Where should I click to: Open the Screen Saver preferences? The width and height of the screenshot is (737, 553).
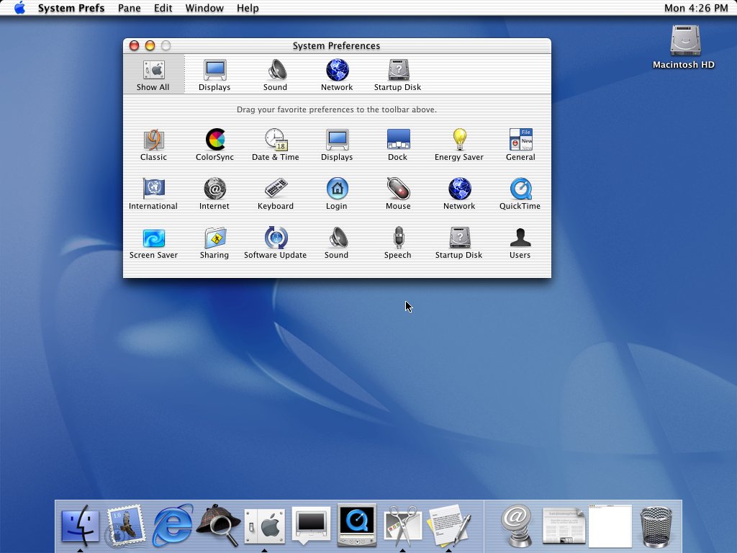tap(154, 243)
